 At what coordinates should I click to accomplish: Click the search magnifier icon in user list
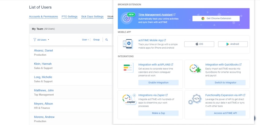[x=107, y=40]
